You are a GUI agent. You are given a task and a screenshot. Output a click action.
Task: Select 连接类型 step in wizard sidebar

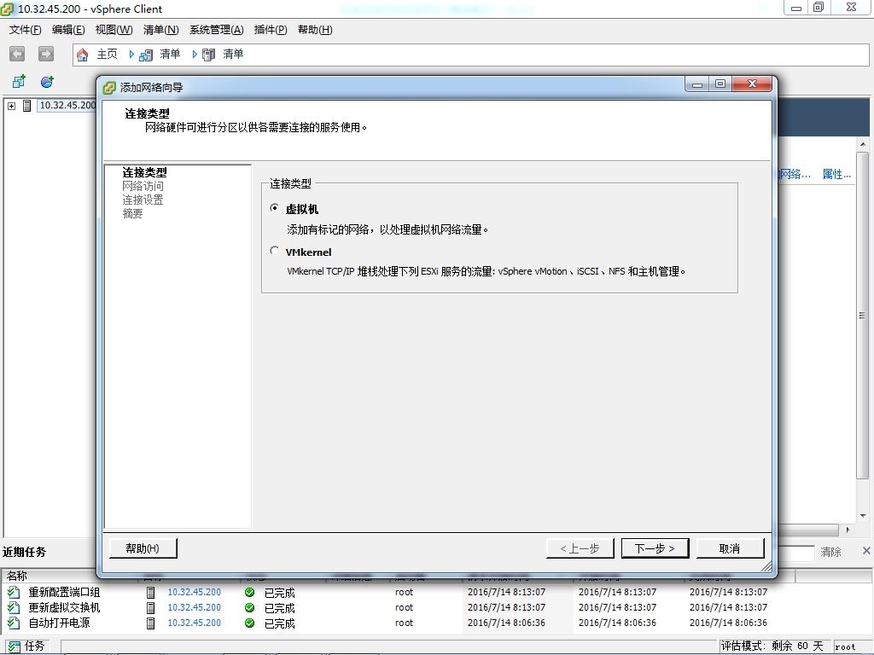click(x=144, y=172)
